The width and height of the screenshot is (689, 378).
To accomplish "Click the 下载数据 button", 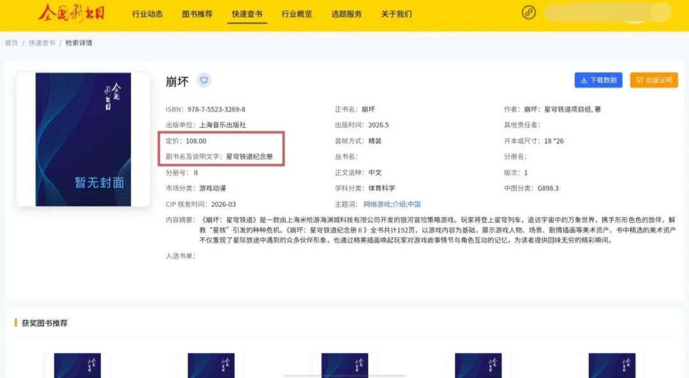I will coord(598,80).
